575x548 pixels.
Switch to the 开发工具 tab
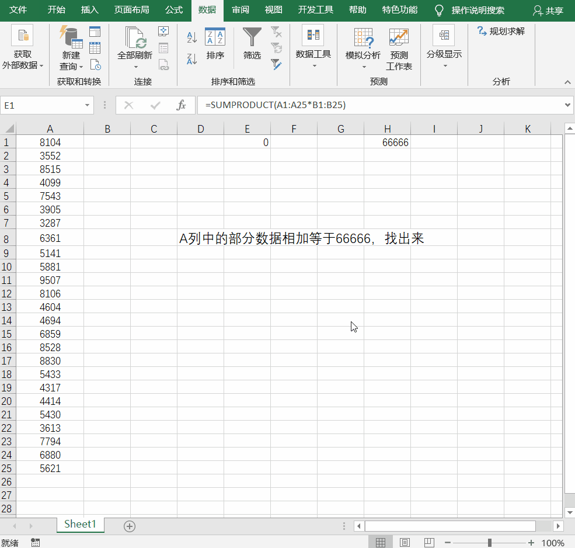pos(315,10)
